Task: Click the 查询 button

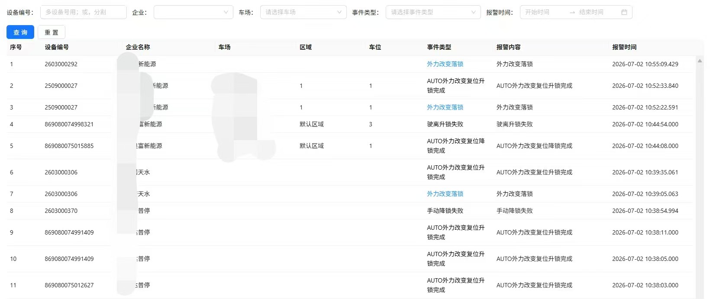Action: (x=20, y=32)
